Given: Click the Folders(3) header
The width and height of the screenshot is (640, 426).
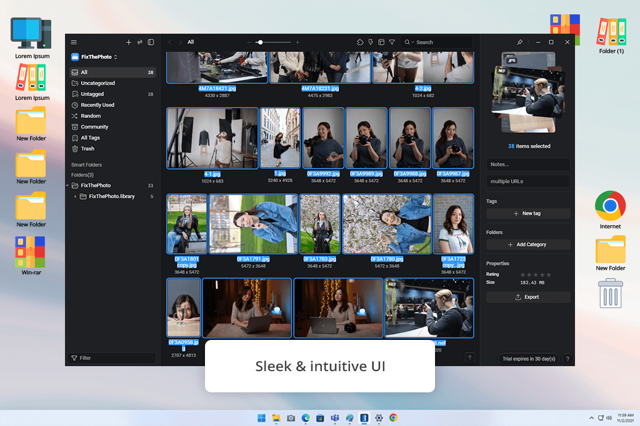Looking at the screenshot, I should (82, 175).
